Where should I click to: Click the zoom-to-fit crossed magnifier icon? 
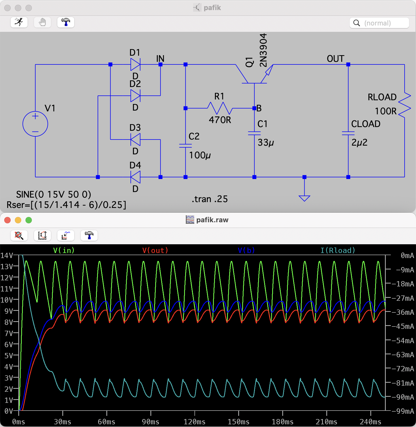coord(19,236)
